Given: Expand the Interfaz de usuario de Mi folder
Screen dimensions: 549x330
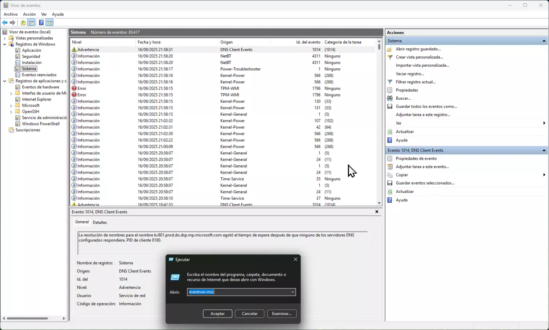Looking at the screenshot, I should click(11, 93).
